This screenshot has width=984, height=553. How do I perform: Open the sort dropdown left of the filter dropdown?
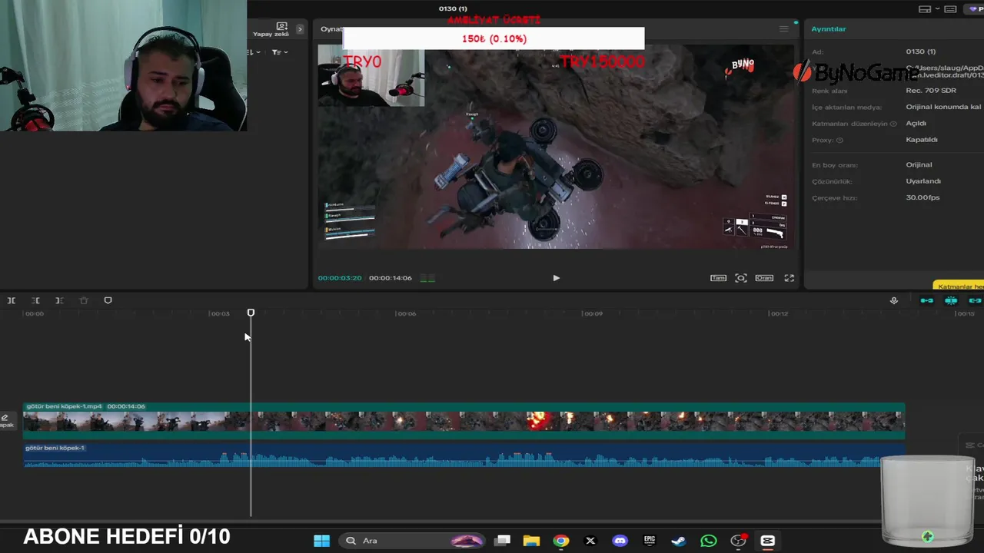(x=254, y=52)
